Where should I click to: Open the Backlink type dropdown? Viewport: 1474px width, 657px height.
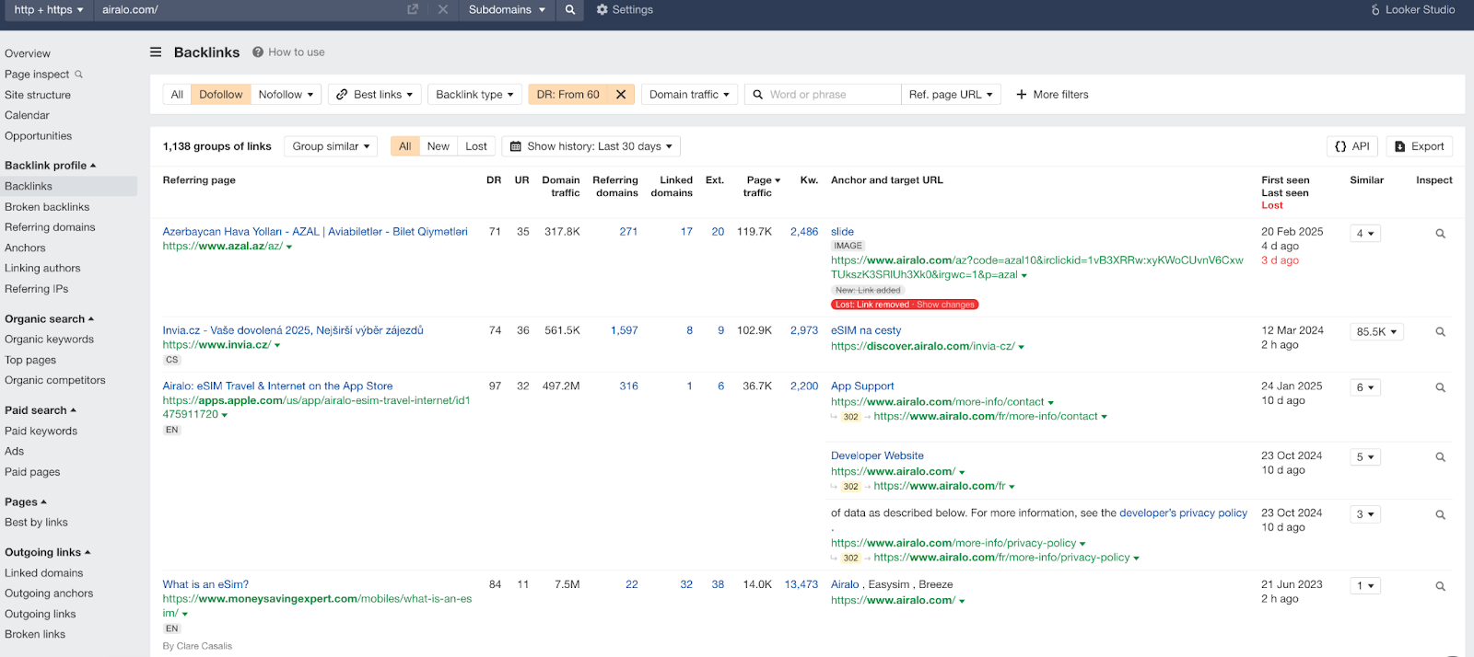474,94
